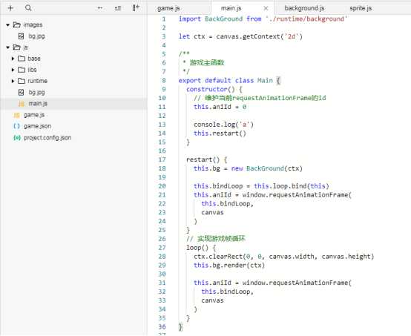411x336 pixels.
Task: Click the base folder icon
Action: pyautogui.click(x=22, y=59)
